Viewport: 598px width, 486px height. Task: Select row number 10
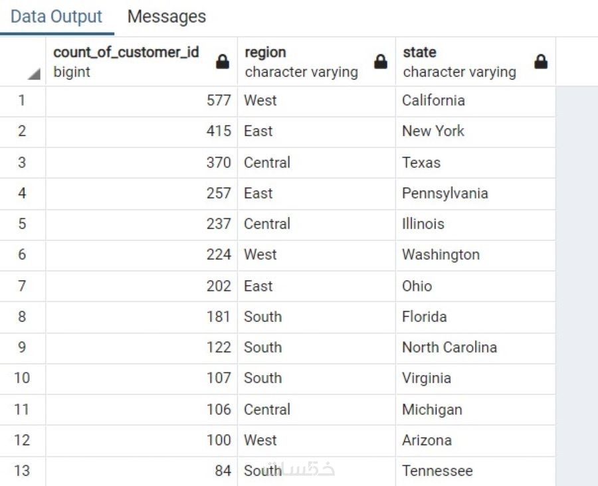pyautogui.click(x=22, y=378)
